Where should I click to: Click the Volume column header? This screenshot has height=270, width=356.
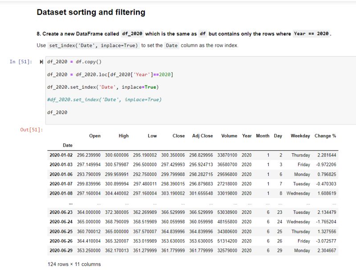click(229, 136)
